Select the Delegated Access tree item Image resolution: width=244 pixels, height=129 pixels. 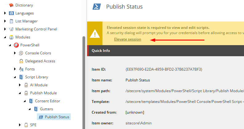click(x=40, y=61)
